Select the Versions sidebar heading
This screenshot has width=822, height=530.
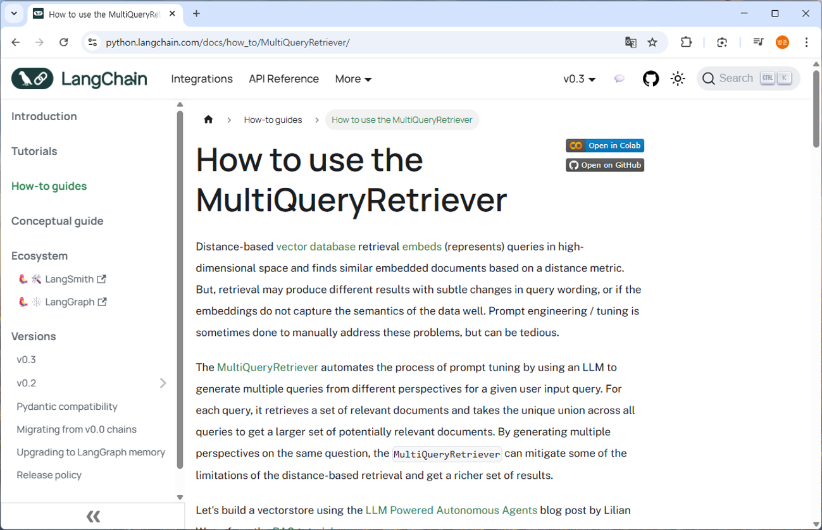pyautogui.click(x=34, y=336)
